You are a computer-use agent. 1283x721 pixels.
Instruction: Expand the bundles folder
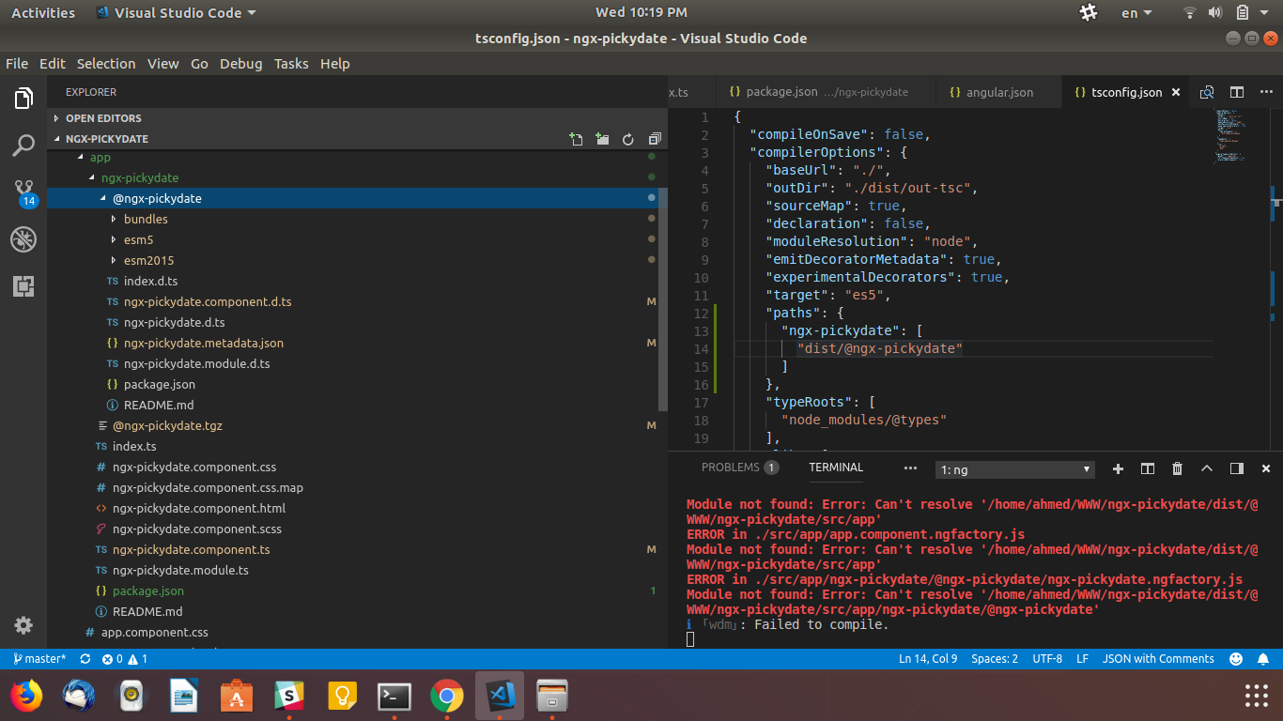tap(147, 219)
